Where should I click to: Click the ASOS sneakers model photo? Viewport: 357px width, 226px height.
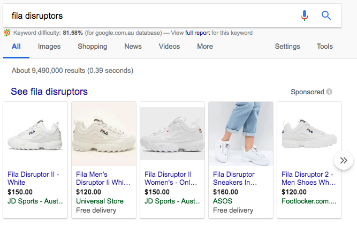click(241, 134)
